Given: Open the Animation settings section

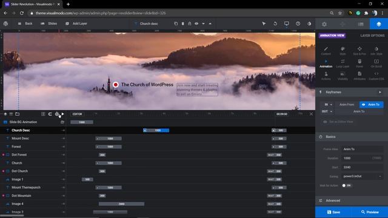Looking at the screenshot, I should pos(326,64).
